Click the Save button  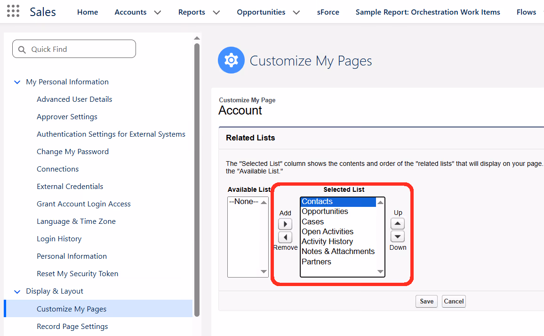(426, 301)
